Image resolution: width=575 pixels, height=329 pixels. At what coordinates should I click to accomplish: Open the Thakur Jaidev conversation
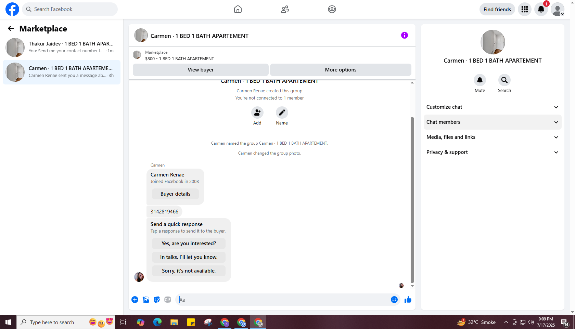[62, 48]
